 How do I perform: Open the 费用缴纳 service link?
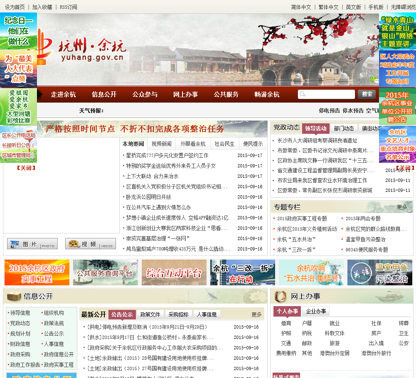click(x=286, y=353)
